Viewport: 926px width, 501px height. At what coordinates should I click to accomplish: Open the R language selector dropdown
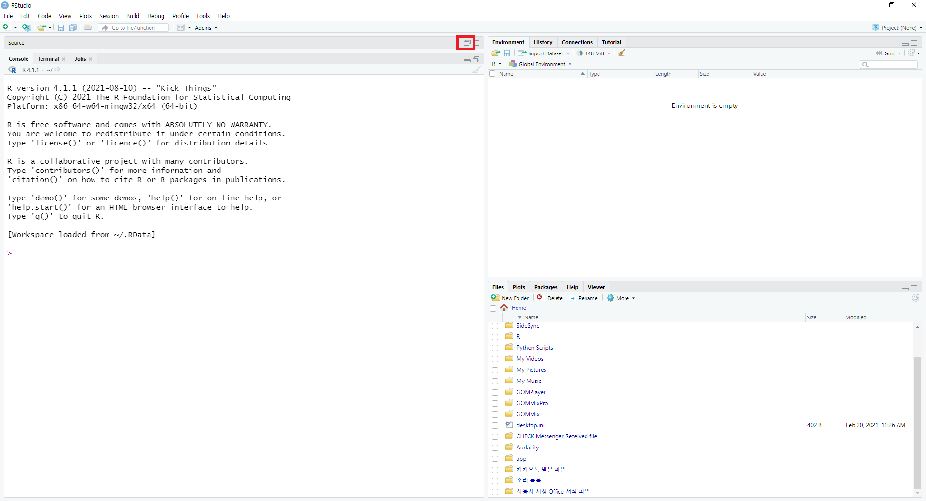[x=497, y=64]
